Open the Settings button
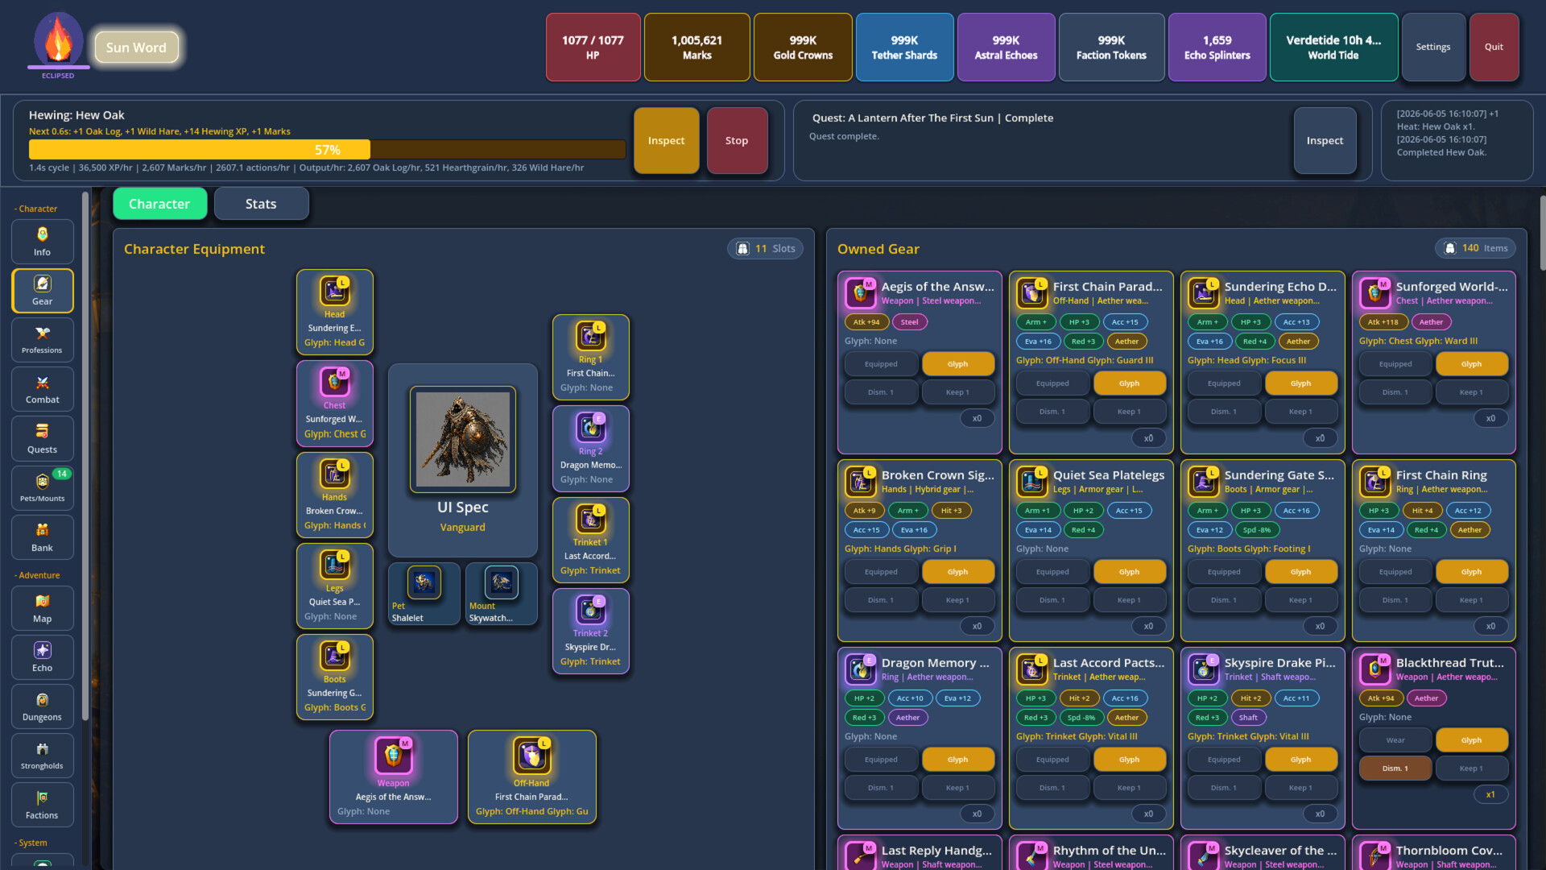This screenshot has width=1546, height=870. 1433,47
